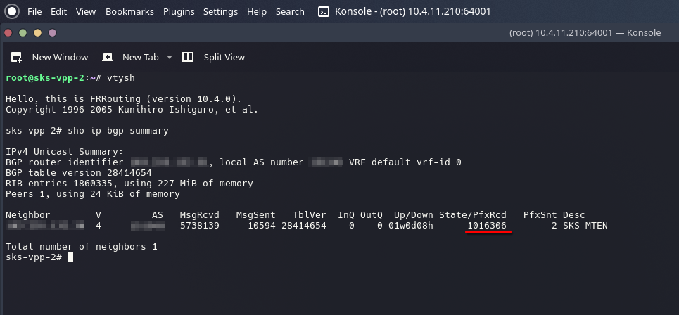Click the uptime value 01w0d08h
The width and height of the screenshot is (679, 315).
point(410,226)
